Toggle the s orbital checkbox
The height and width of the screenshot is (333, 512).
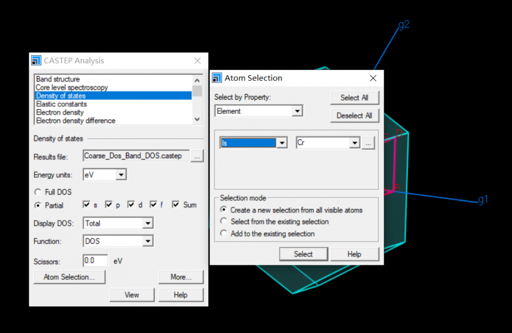(87, 205)
